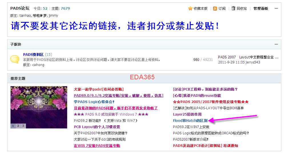Screen dimensions: 285x154
Task: Collapse the 子版块 section
Action: 276,44
